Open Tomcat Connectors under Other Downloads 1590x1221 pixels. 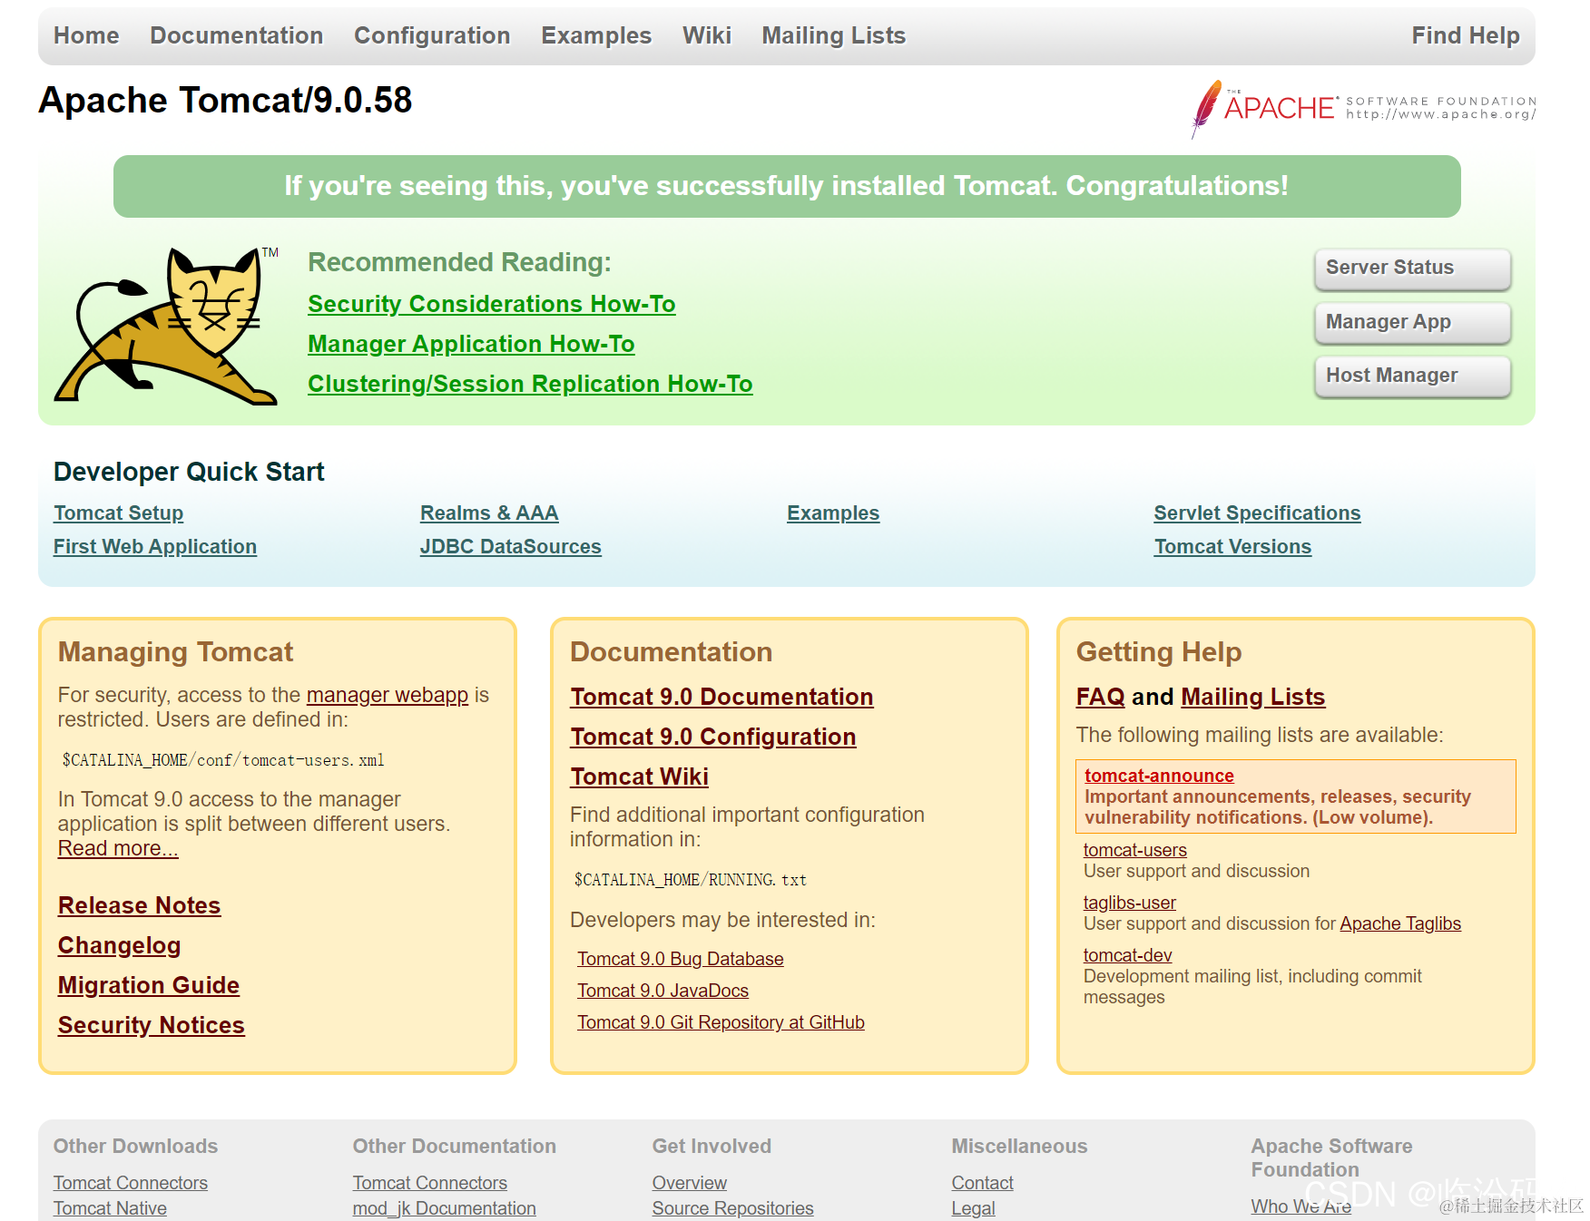point(131,1183)
